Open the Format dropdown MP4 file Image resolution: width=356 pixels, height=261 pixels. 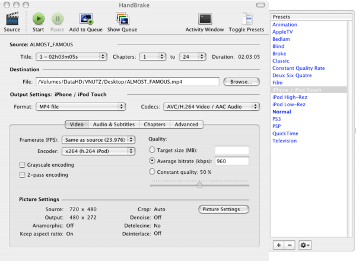(81, 107)
